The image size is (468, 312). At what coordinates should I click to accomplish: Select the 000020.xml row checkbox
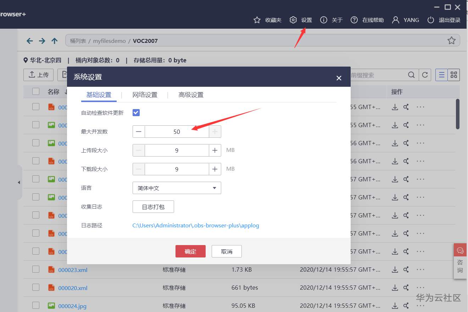pyautogui.click(x=36, y=287)
